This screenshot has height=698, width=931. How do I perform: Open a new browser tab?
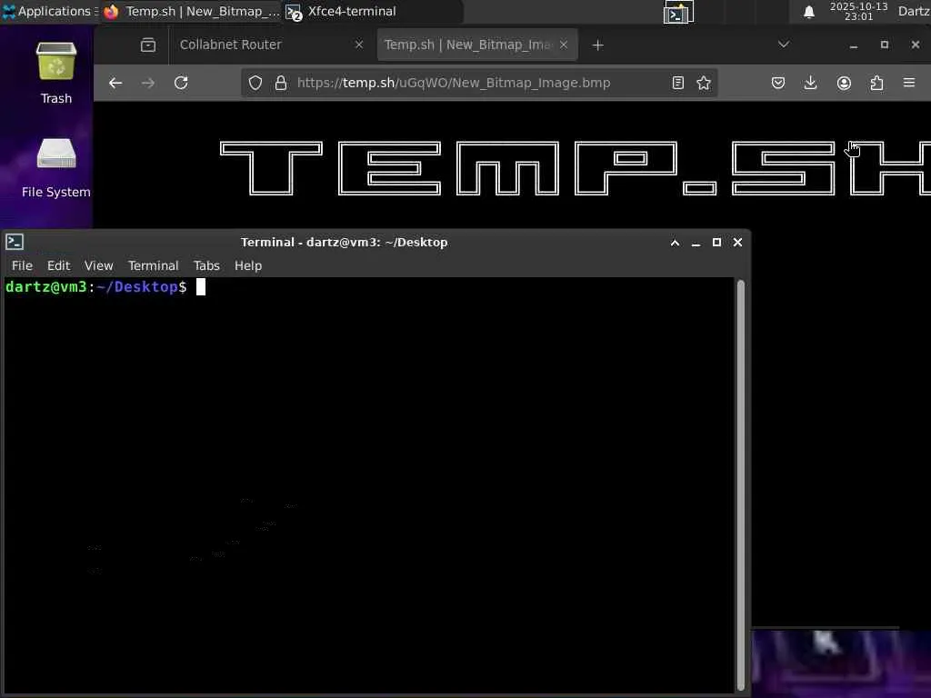click(598, 45)
